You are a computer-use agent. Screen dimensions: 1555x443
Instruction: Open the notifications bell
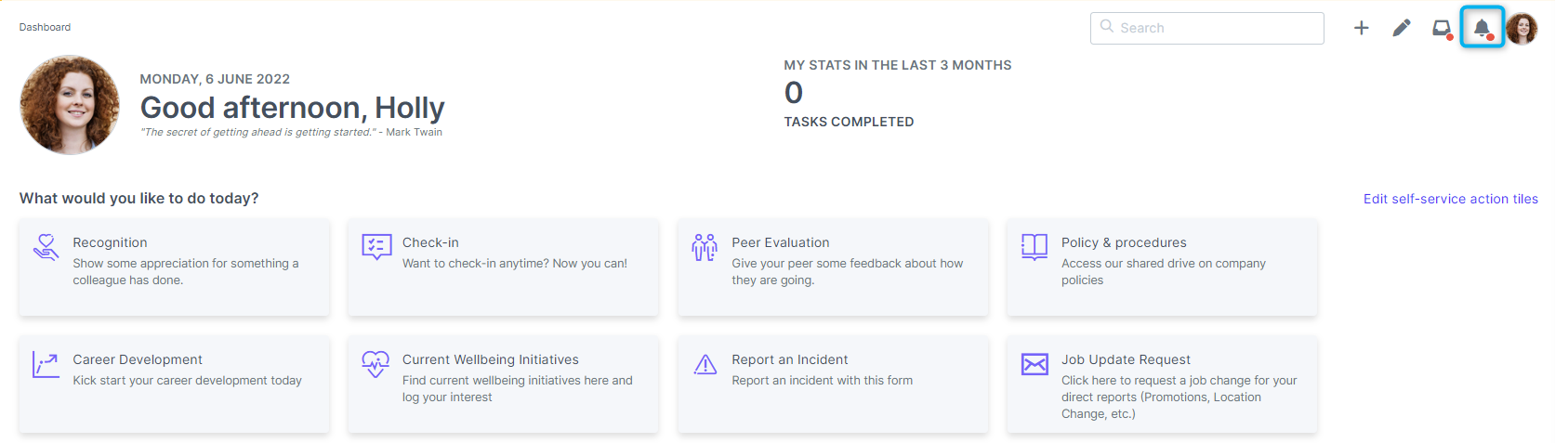coord(1482,28)
